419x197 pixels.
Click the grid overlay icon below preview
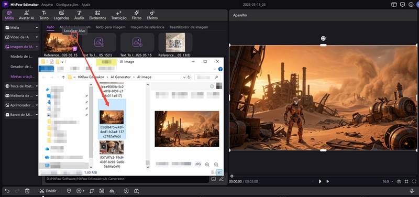[406, 181]
